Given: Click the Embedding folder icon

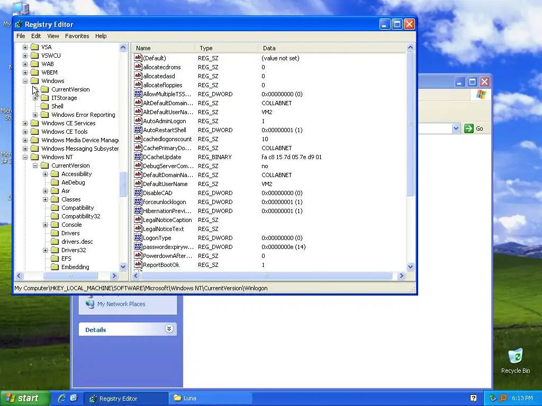Looking at the screenshot, I should [55, 267].
